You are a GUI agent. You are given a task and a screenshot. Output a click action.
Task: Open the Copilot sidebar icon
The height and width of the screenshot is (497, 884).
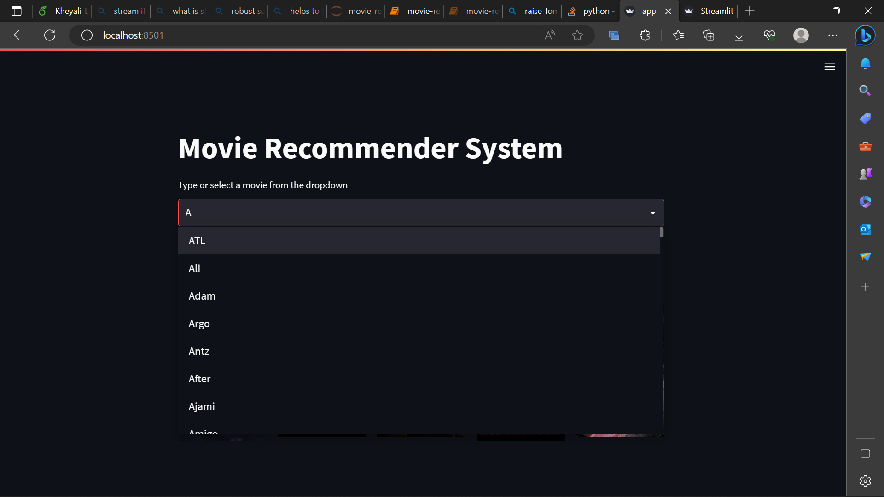point(865,35)
